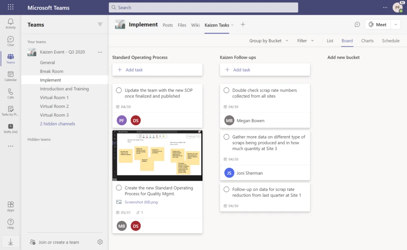Screen dimensions: 407x250
Task: Open the Activity feed
Action: tap(10, 23)
